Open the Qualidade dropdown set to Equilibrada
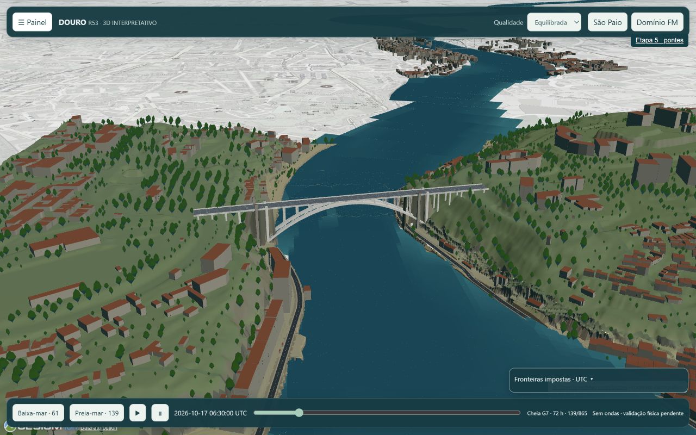 554,22
